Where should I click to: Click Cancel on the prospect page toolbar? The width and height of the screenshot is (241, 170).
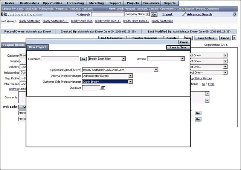coord(225,38)
